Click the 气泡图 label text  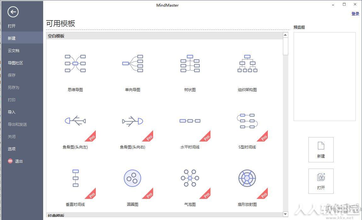[x=190, y=204]
